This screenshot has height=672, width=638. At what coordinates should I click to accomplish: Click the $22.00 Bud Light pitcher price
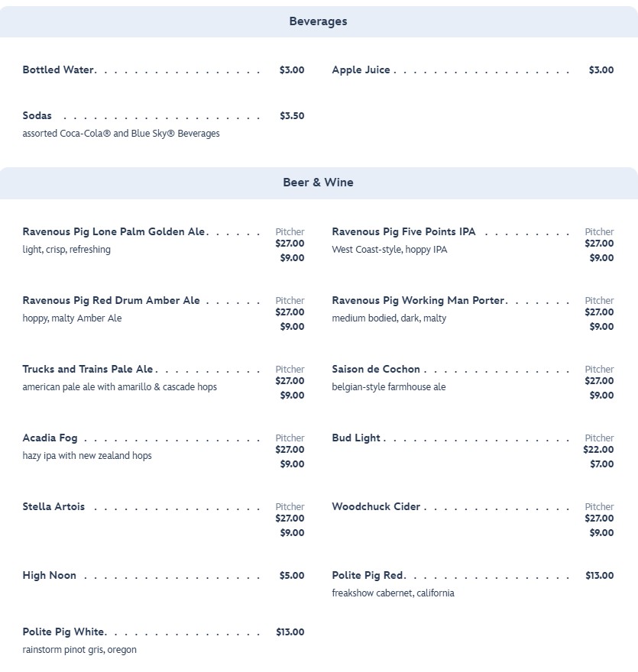598,450
